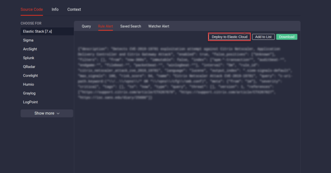The image size is (331, 173).
Task: Pick Graylog from the sidebar
Action: tap(30, 93)
